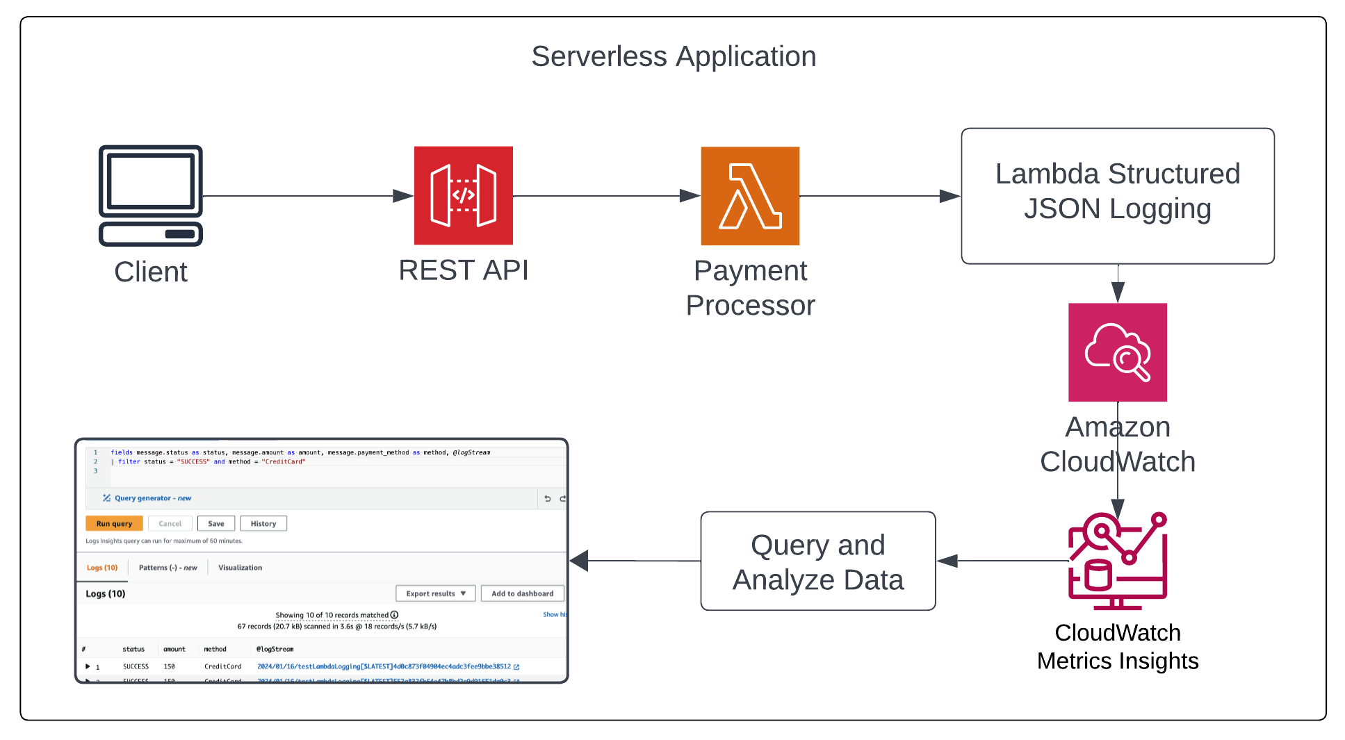Click the 'status' column header
1345x740 pixels.
coord(133,649)
